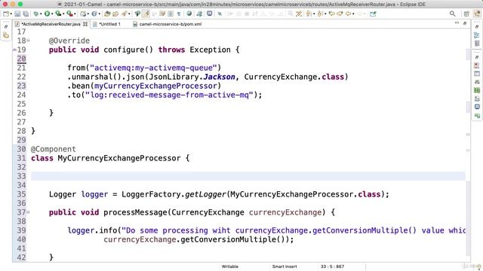Open the New Java Class dropdown arrow
Screen dimensions: 483x271
click(99, 14)
